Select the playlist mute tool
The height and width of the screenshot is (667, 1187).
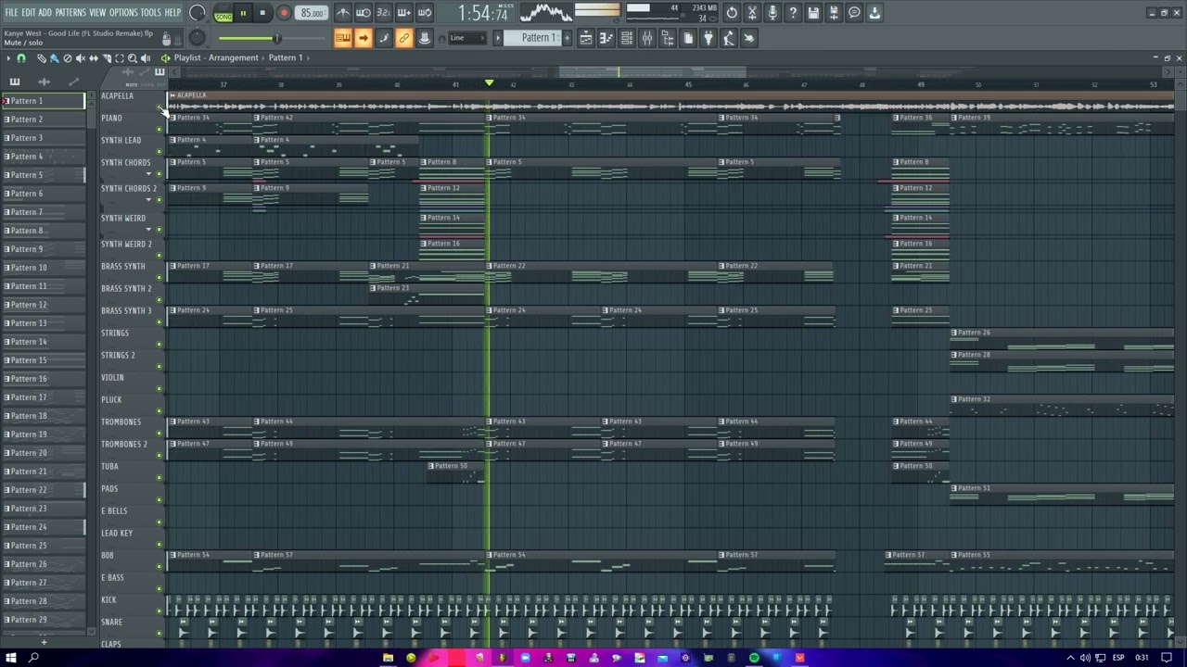80,57
